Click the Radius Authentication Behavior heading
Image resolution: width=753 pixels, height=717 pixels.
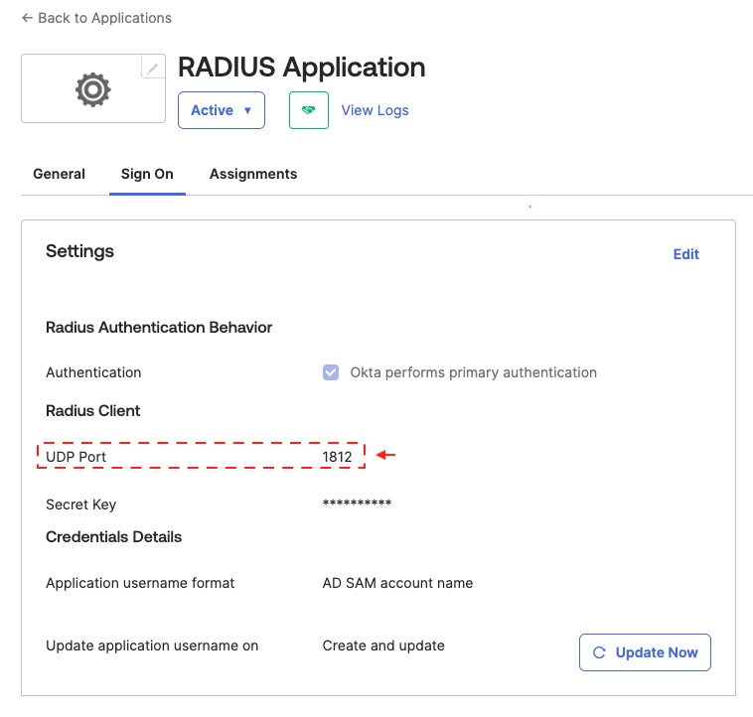159,328
